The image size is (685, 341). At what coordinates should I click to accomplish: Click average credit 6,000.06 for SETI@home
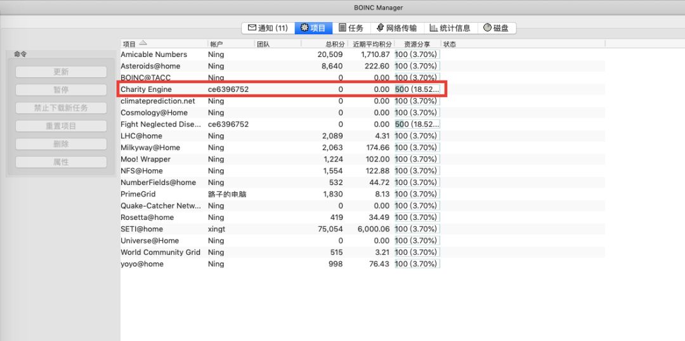point(373,229)
